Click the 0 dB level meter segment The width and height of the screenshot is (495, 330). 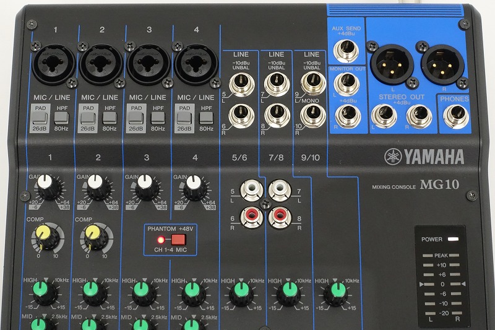(x=442, y=284)
